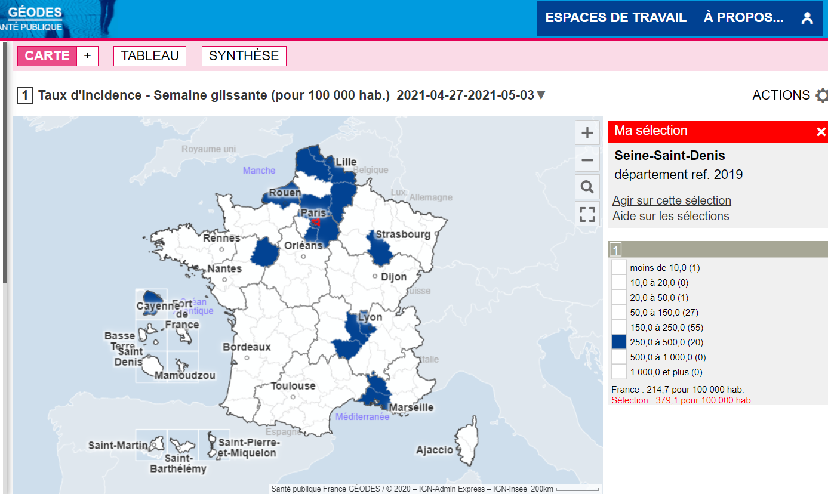The width and height of the screenshot is (828, 494).
Task: Zoom in on the map with plus button
Action: tap(587, 132)
